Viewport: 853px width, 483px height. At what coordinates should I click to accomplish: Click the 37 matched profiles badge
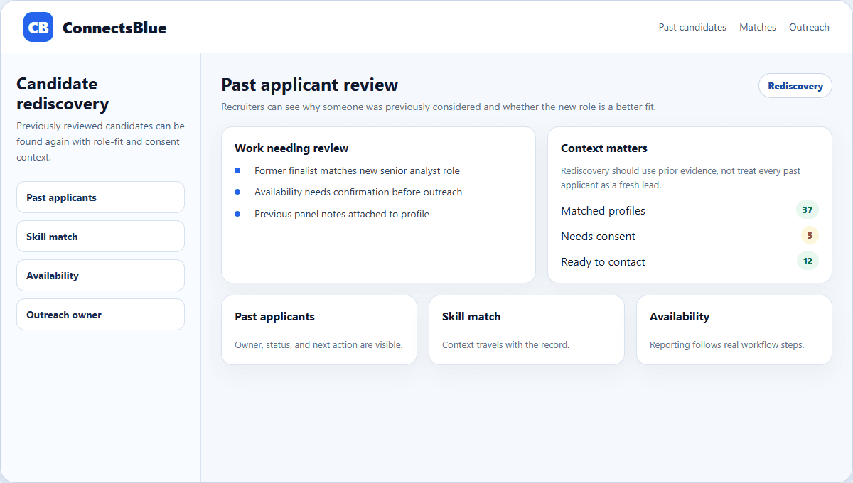pyautogui.click(x=808, y=210)
